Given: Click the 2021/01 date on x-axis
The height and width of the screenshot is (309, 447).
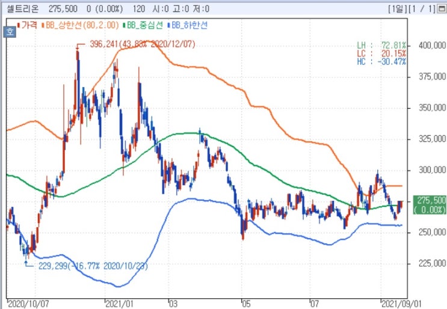Looking at the screenshot, I should (x=119, y=304).
